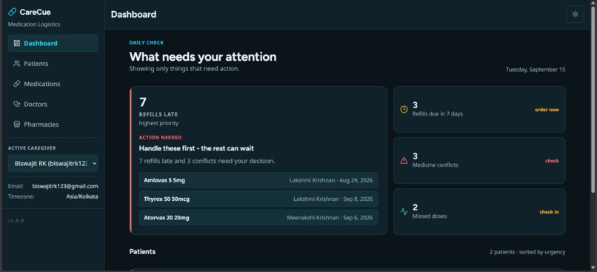The height and width of the screenshot is (272, 597).
Task: Click the 'Medicine conflicts' label
Action: (436, 165)
